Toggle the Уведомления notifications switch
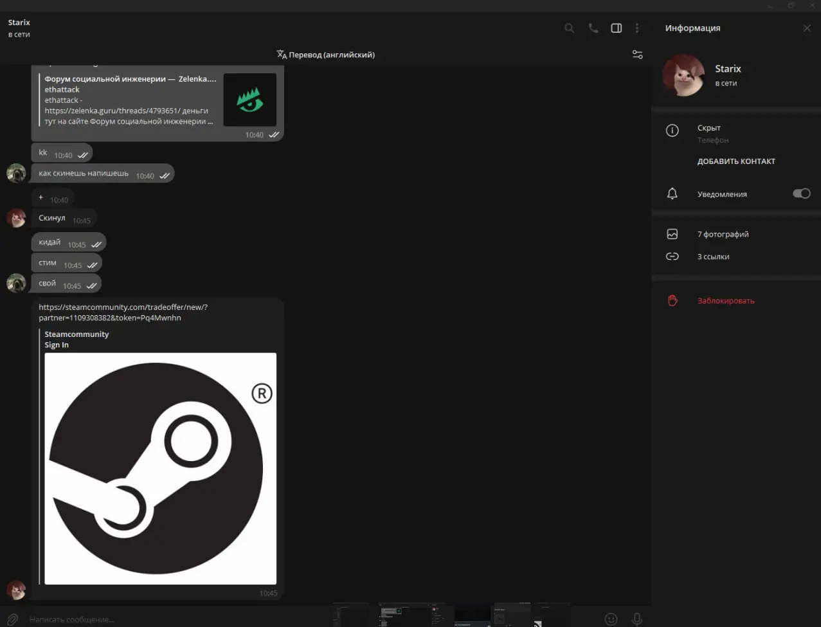821x627 pixels. (801, 194)
